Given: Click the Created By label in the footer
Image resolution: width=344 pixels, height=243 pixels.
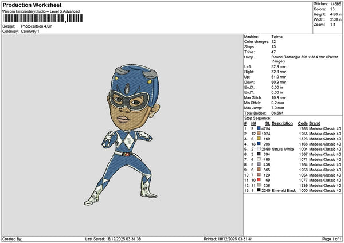Looking at the screenshot, I should pyautogui.click(x=12, y=239).
